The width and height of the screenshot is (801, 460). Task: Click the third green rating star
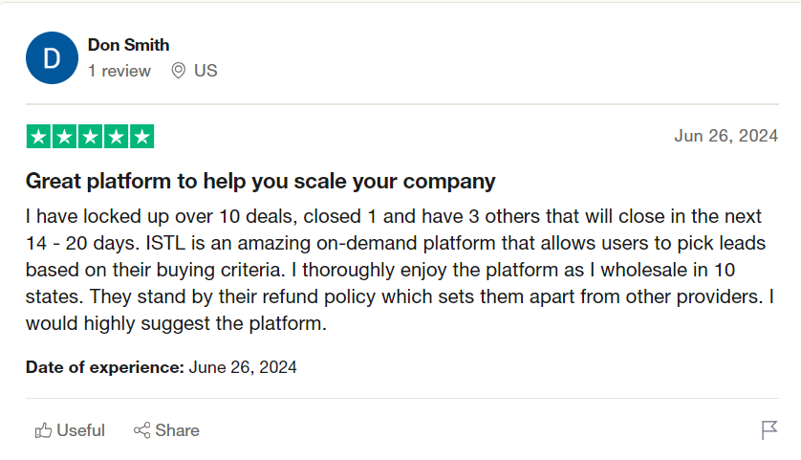[91, 137]
